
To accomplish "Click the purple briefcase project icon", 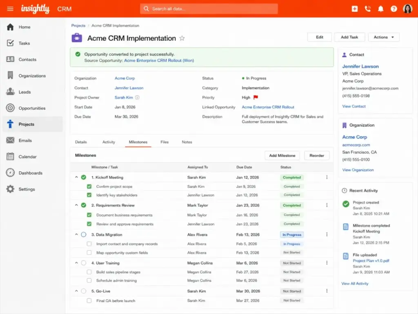I will tap(77, 38).
